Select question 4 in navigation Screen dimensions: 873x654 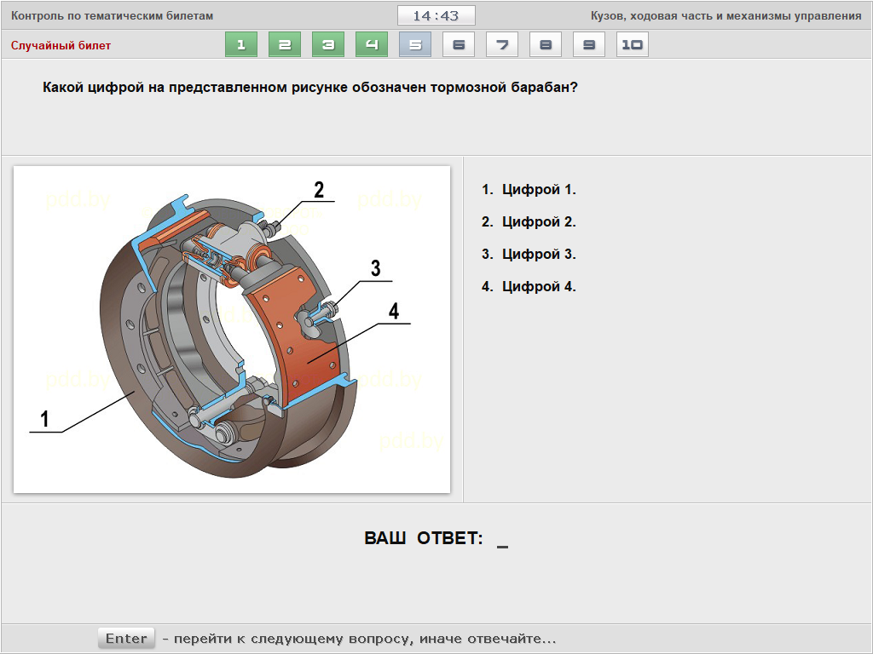pos(372,45)
